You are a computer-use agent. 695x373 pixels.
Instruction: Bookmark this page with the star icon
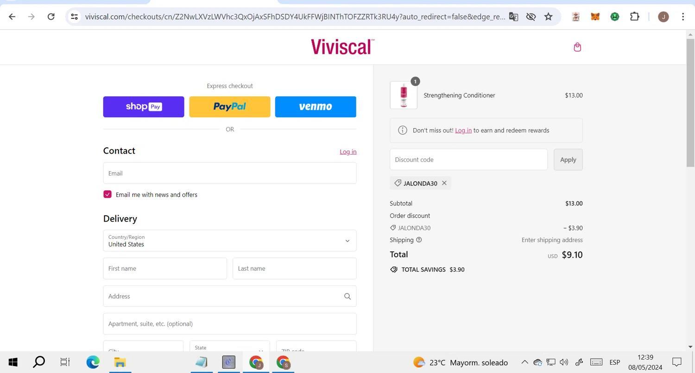(x=549, y=17)
